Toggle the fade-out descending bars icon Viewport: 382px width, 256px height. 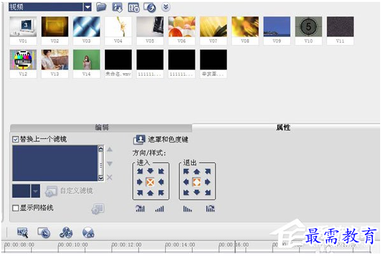click(x=187, y=209)
